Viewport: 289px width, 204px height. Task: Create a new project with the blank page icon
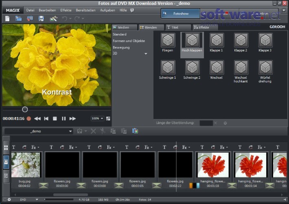click(7, 18)
